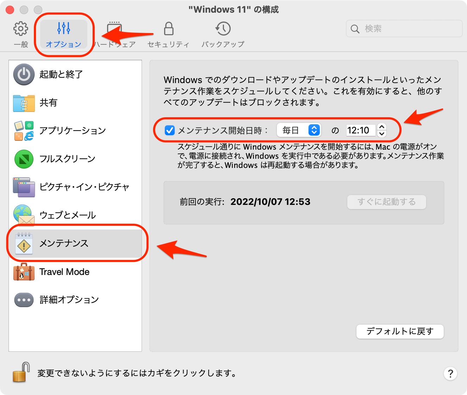Click the デフォルトに戻す button
Screen dimensions: 467x395
[400, 332]
